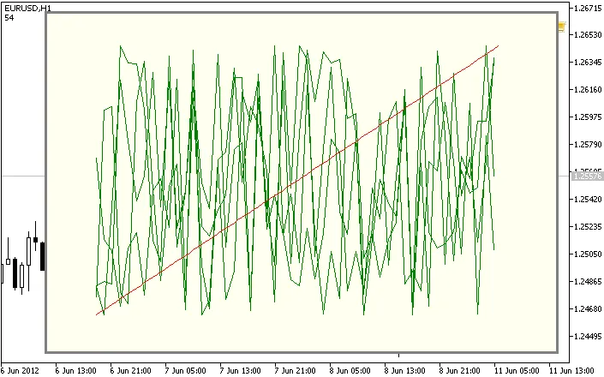The image size is (604, 377).
Task: Click the 7 Jun 21:00 time label
Action: [x=295, y=371]
